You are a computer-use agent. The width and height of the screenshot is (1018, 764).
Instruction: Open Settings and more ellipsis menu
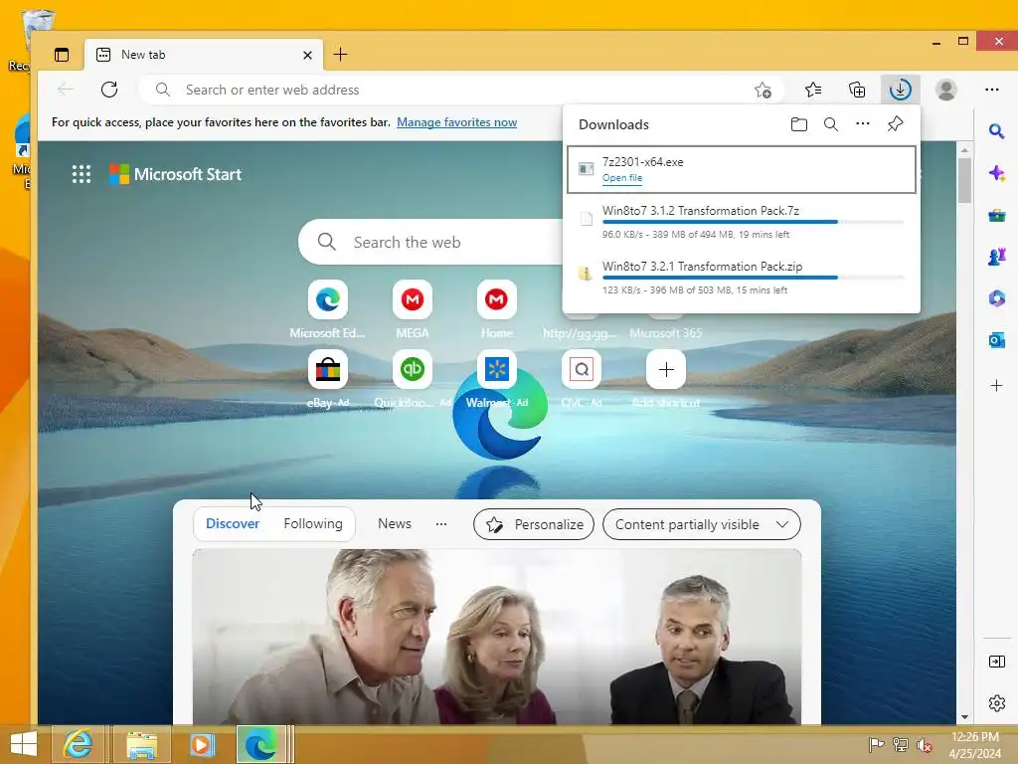991,90
